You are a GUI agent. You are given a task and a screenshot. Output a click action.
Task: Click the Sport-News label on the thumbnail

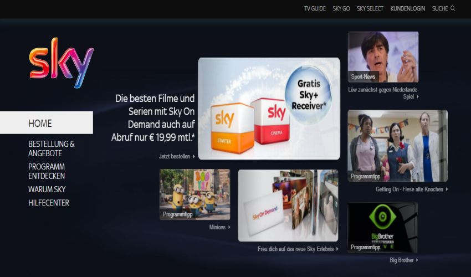363,76
